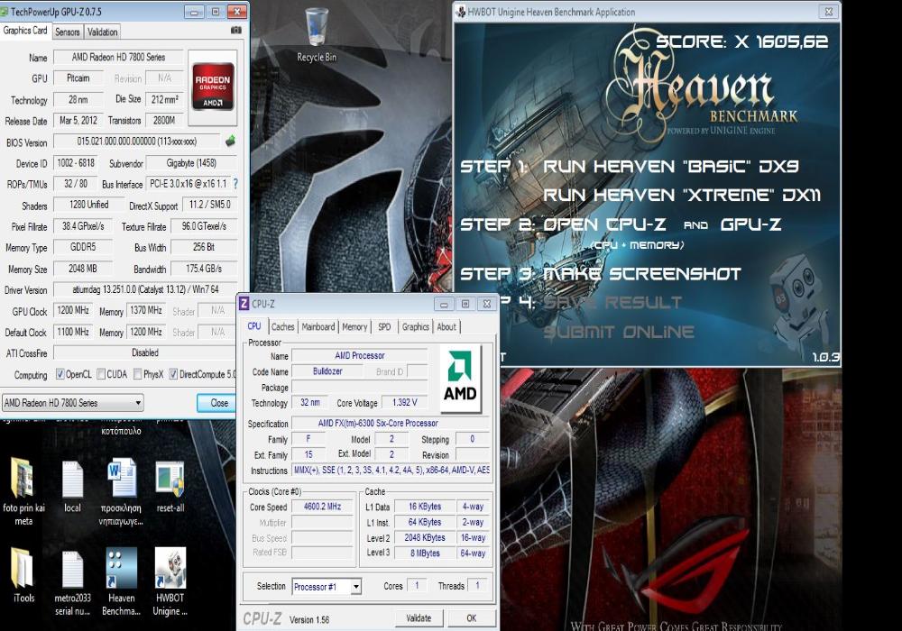Switch to the Validation tab in GPU-Z
The image size is (902, 631).
103,32
